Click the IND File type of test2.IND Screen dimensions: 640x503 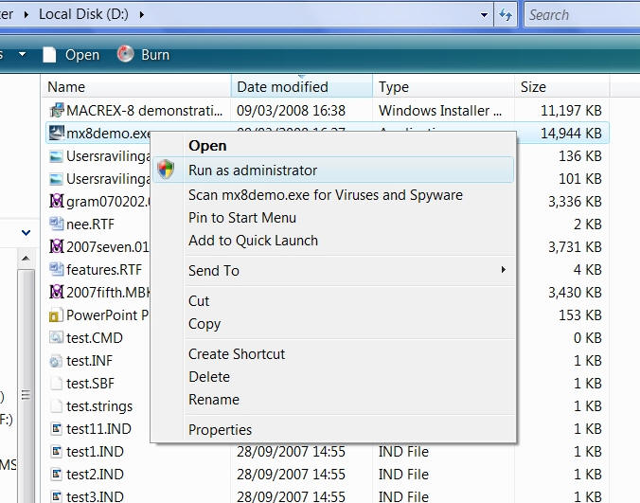pyautogui.click(x=403, y=475)
